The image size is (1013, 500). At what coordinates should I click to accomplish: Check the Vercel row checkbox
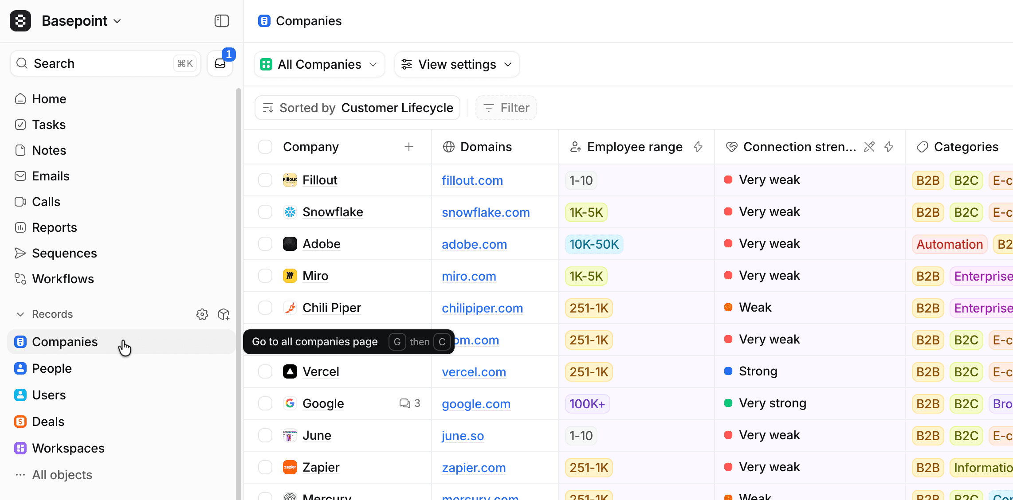point(265,371)
